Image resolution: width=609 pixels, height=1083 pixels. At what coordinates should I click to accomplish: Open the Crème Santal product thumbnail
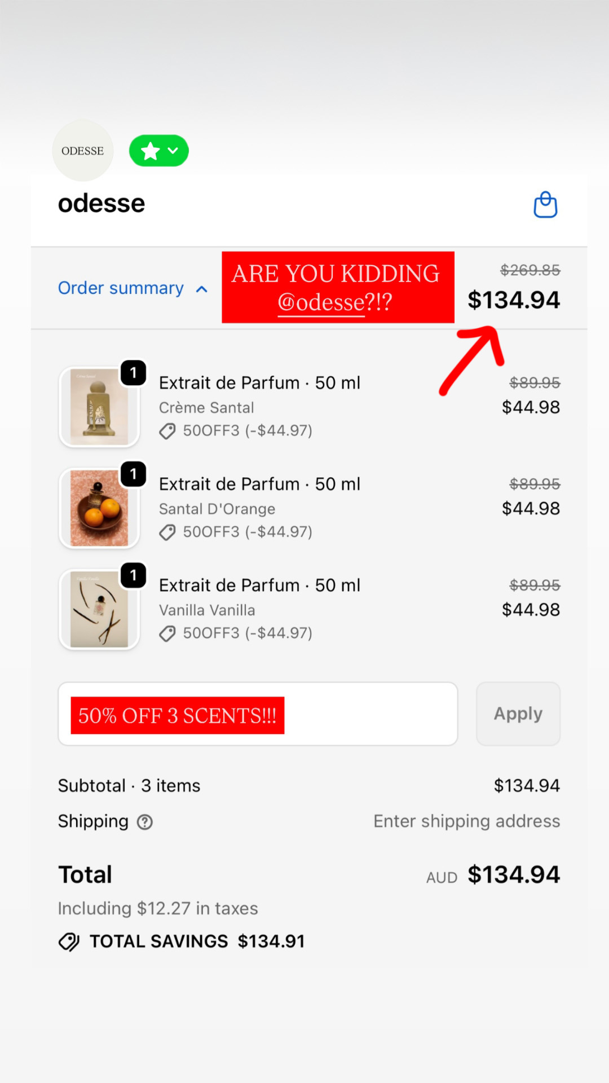coord(99,407)
